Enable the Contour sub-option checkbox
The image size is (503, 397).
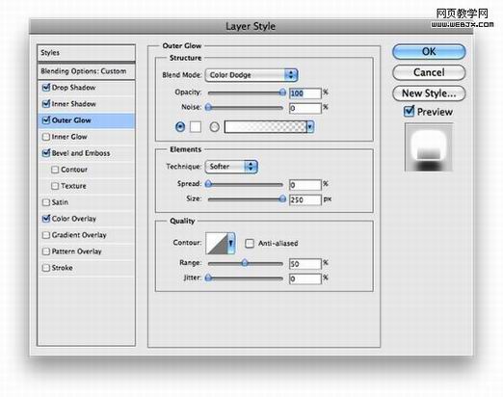[x=55, y=170]
